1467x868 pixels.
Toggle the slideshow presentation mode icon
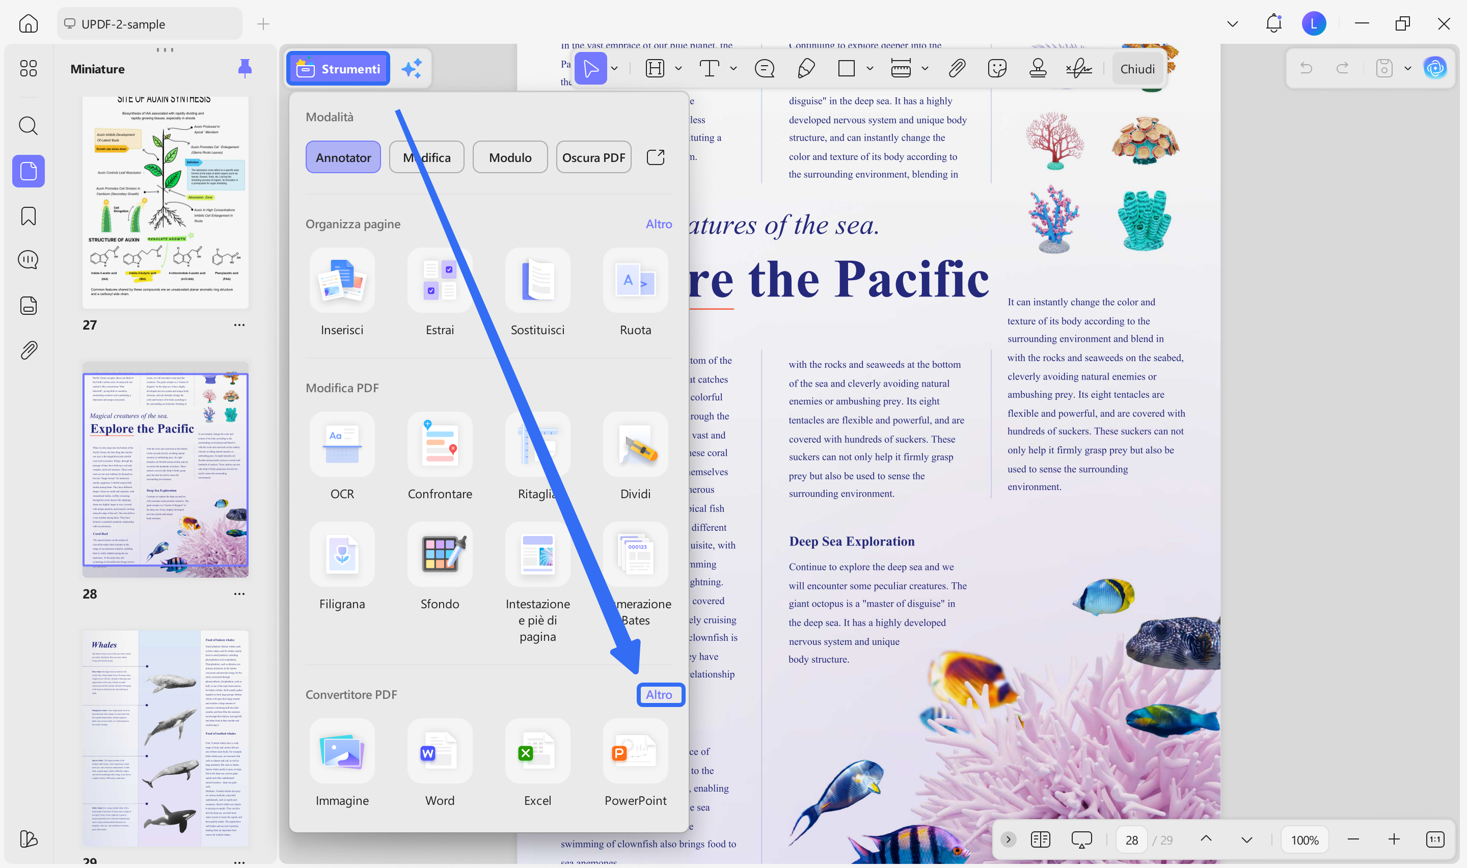point(1081,840)
